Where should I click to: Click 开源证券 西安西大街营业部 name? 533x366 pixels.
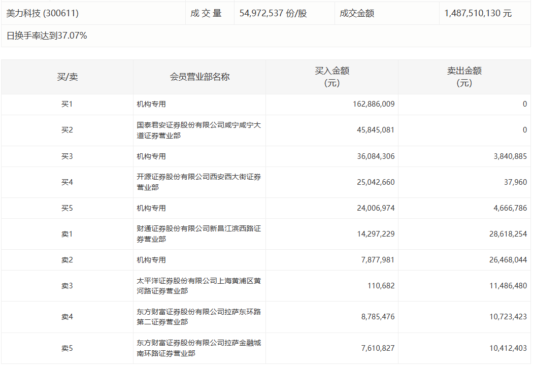(199, 182)
